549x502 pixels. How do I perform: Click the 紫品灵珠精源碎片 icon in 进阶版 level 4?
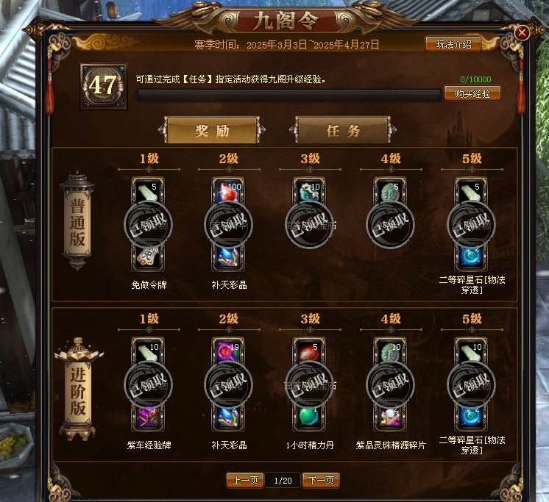click(x=390, y=417)
